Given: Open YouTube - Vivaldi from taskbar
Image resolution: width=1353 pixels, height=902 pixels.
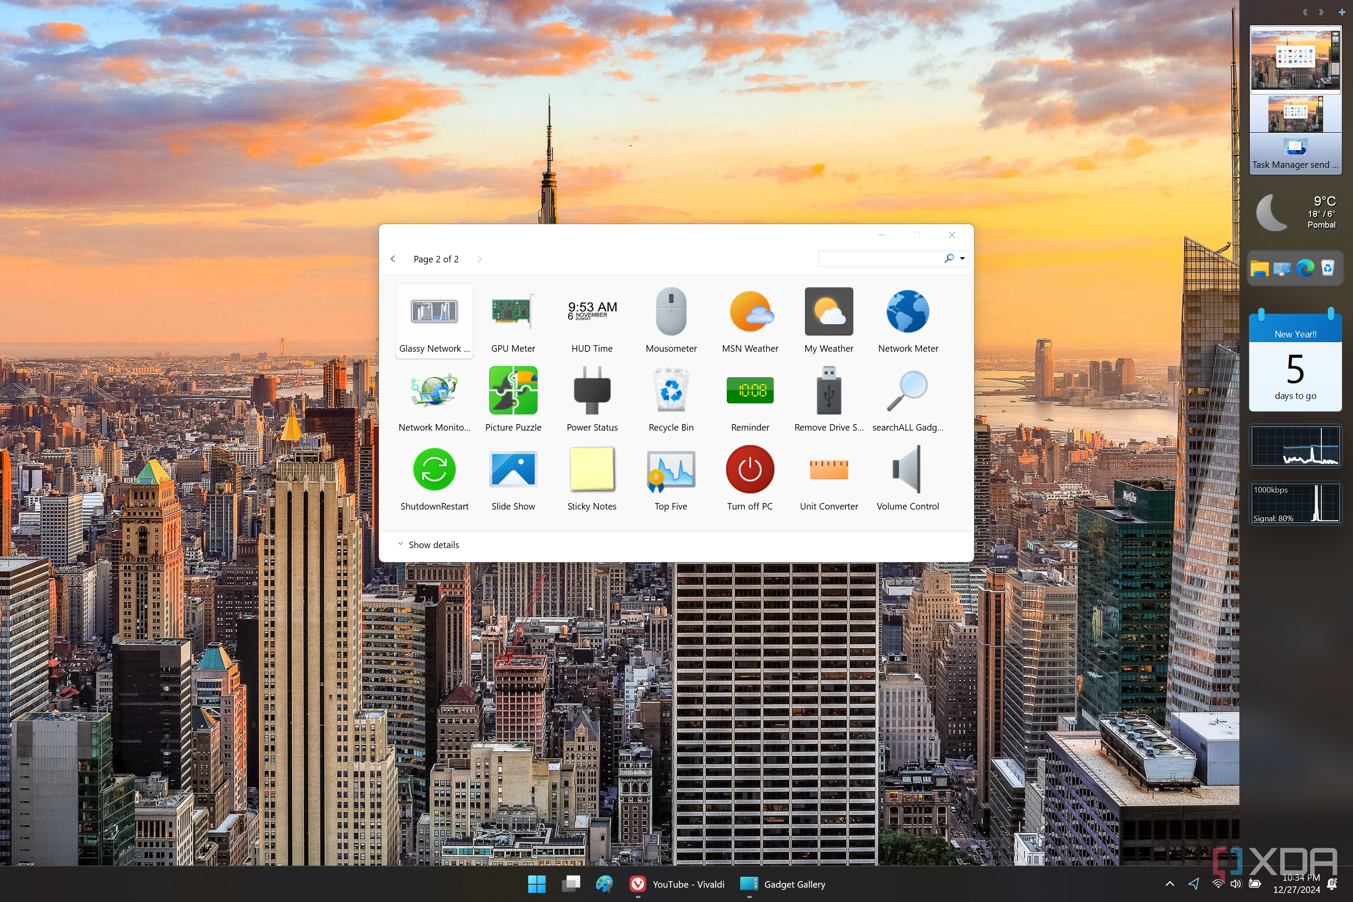Looking at the screenshot, I should tap(677, 884).
